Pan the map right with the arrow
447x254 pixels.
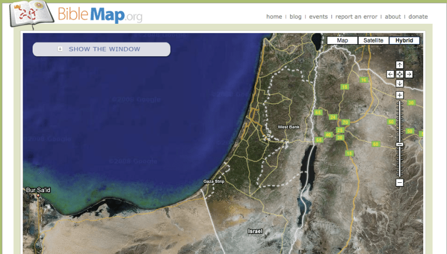coord(409,75)
